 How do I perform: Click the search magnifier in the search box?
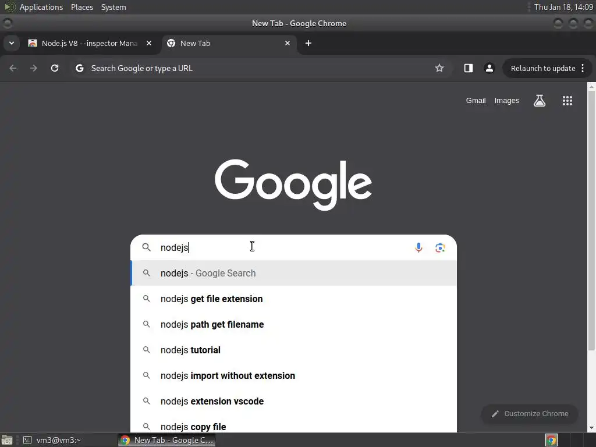(x=146, y=247)
